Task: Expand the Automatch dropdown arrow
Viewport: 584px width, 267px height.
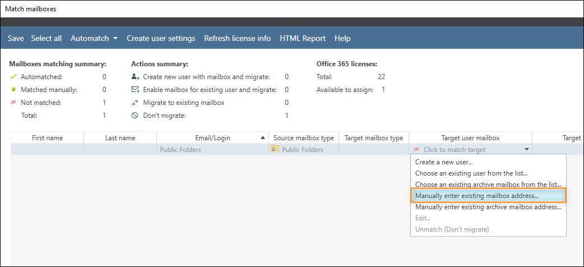Action: click(x=115, y=38)
